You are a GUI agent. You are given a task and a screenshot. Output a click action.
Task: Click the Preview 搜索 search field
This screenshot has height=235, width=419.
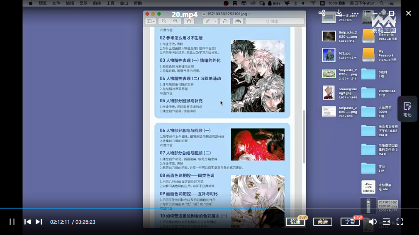point(275,22)
